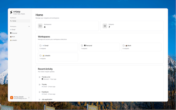176x110 pixels.
Task: Click the folder icon on Work card
Action: 123,46
